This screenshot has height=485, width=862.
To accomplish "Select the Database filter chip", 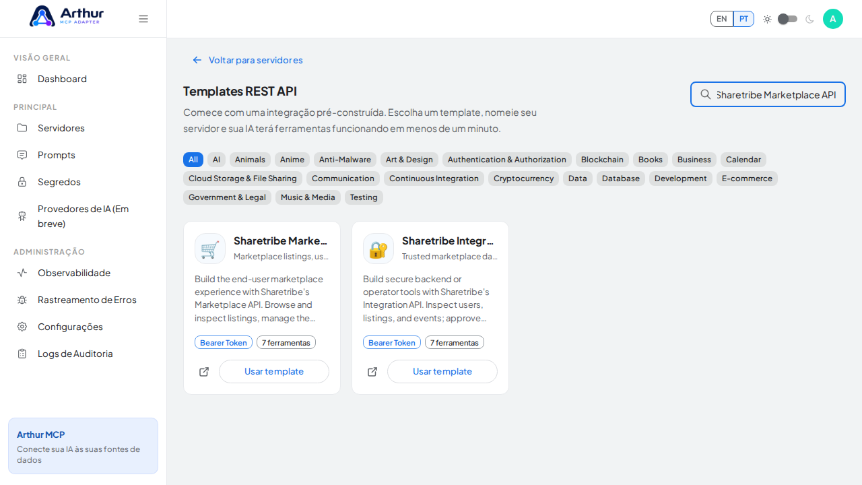I will [621, 179].
